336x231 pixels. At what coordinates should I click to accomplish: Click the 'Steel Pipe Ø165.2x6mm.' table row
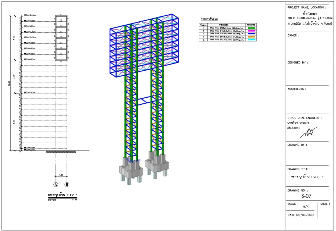(227, 28)
